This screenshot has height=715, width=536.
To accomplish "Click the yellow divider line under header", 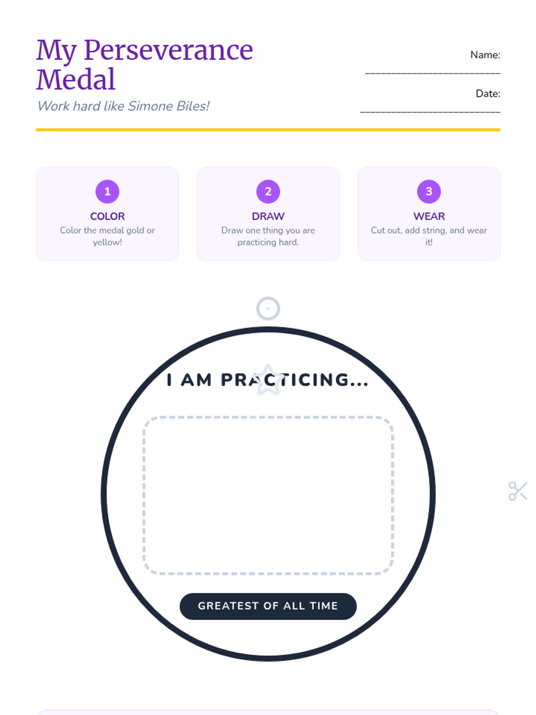I will 268,130.
